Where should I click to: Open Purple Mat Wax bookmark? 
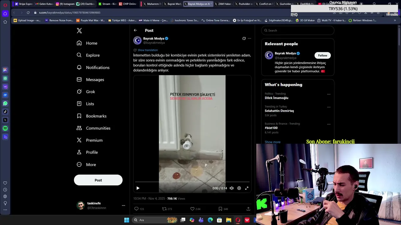pyautogui.click(x=91, y=20)
